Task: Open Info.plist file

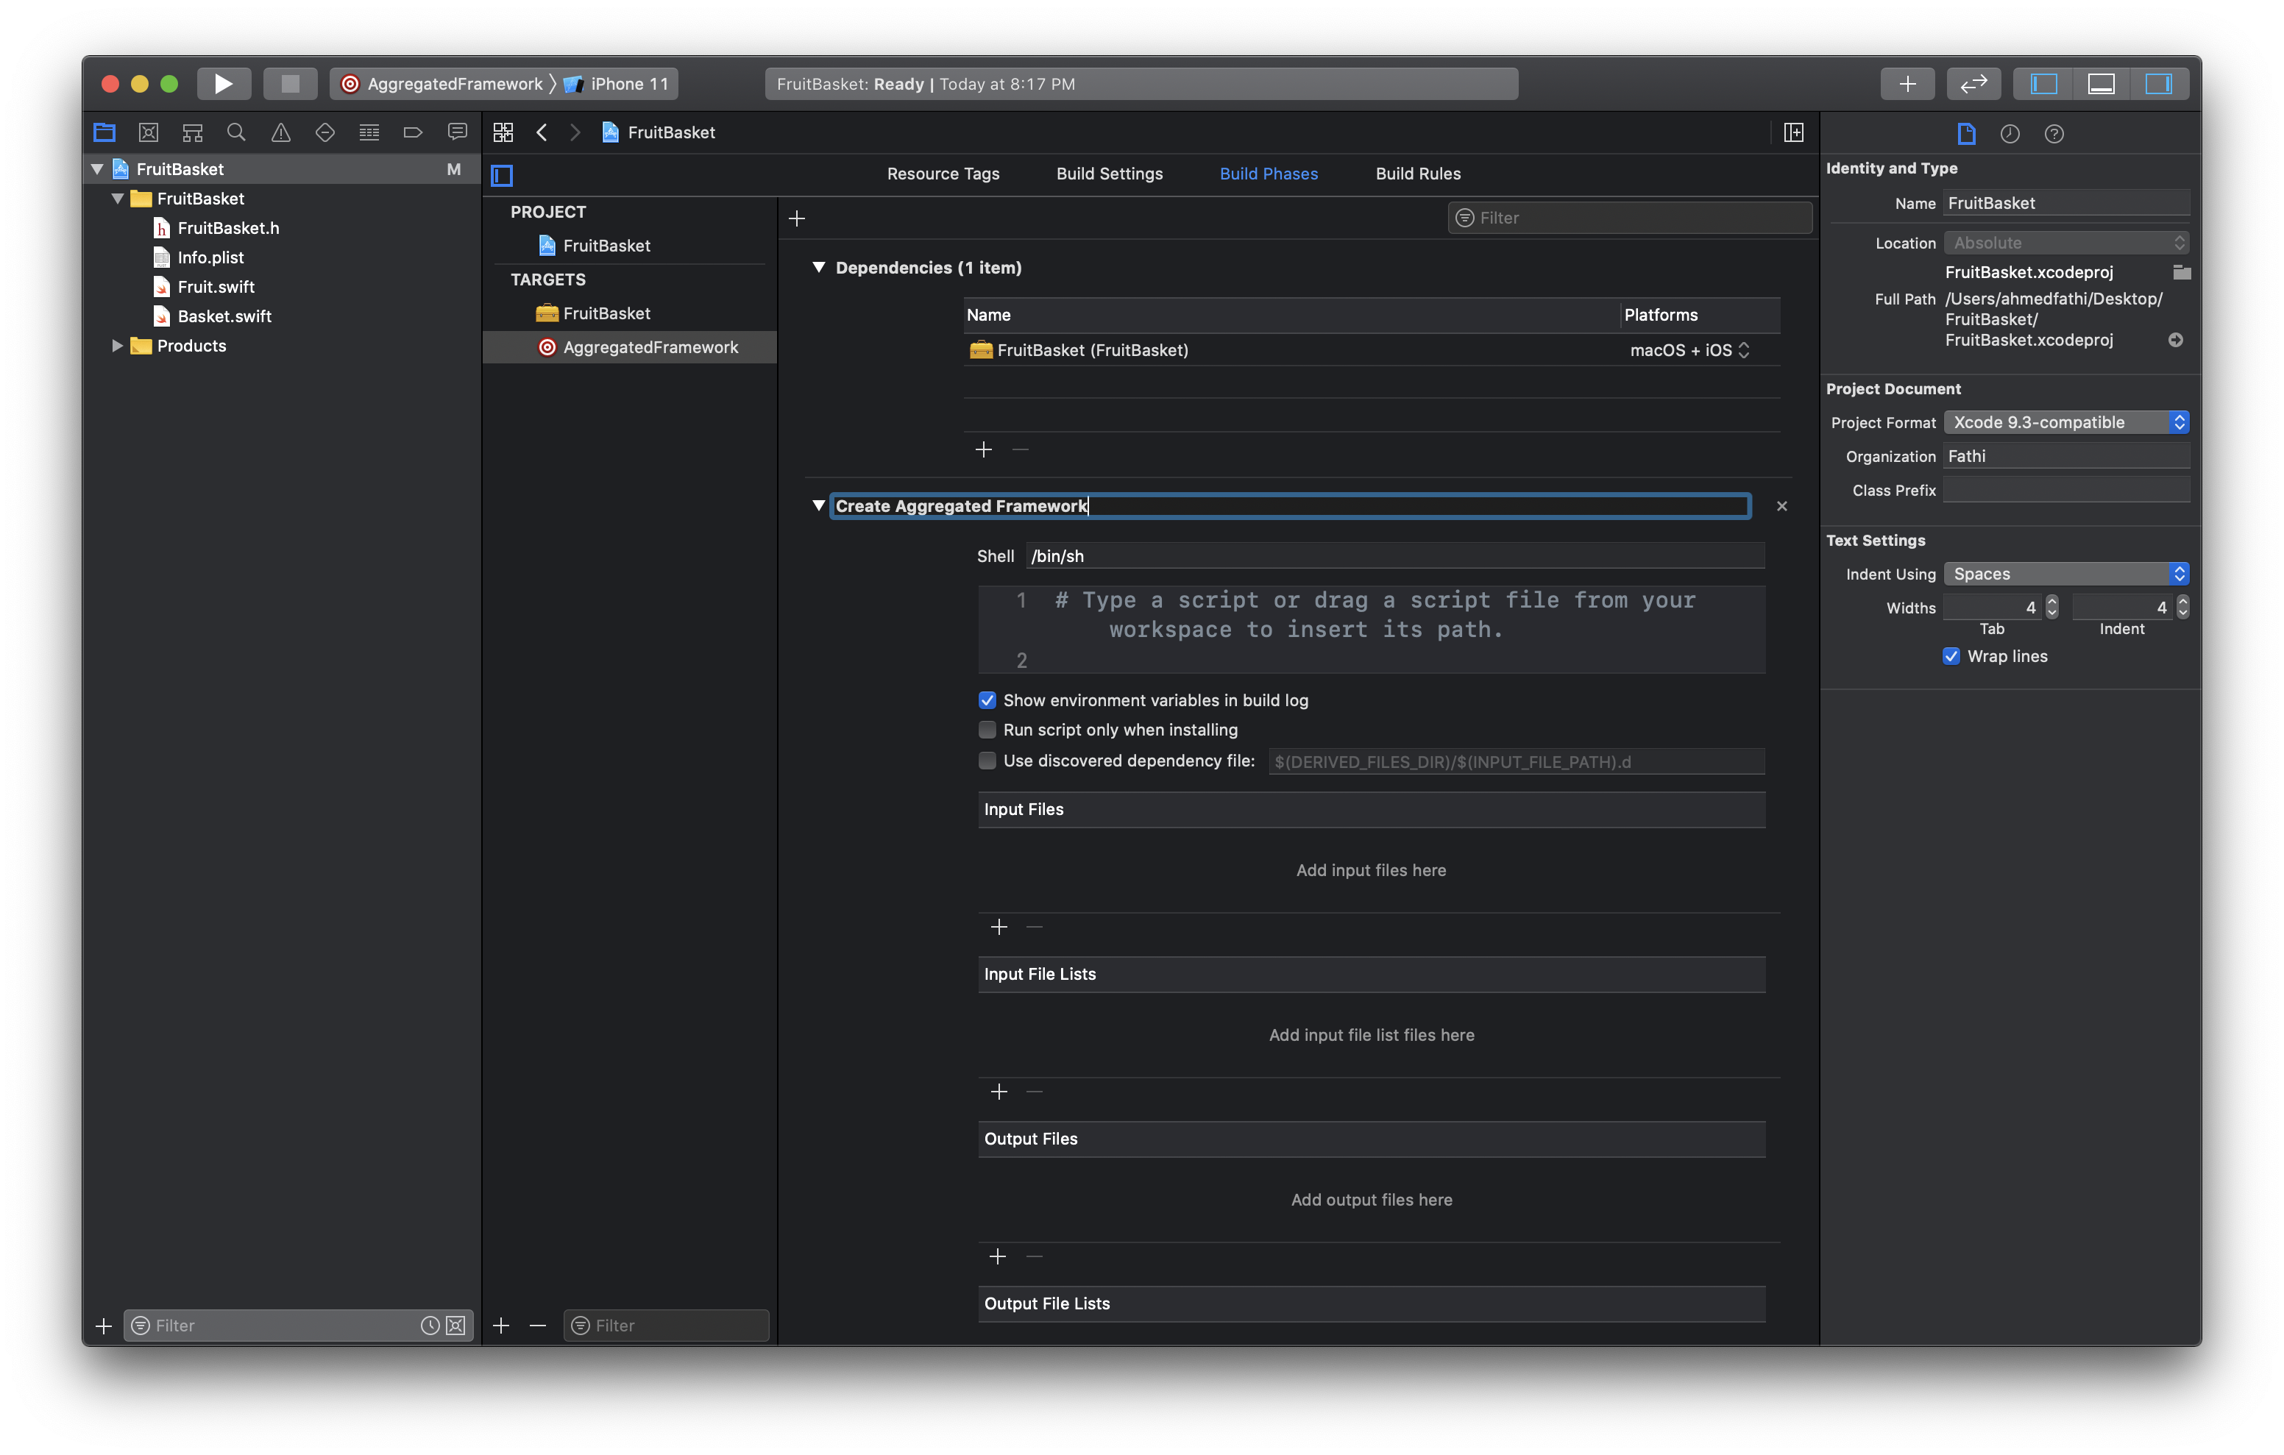Action: coord(210,257)
